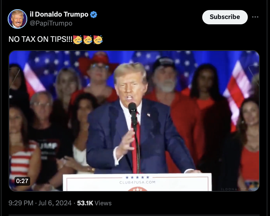Click the NO TAX ON TIPS!!! text
270x216 pixels.
(41, 39)
